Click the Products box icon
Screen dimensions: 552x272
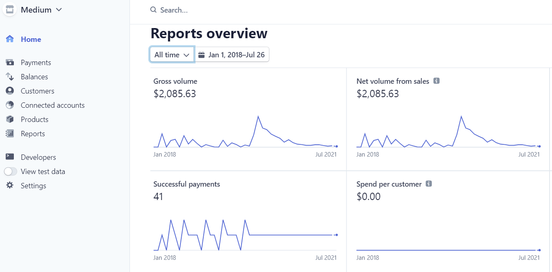10,120
